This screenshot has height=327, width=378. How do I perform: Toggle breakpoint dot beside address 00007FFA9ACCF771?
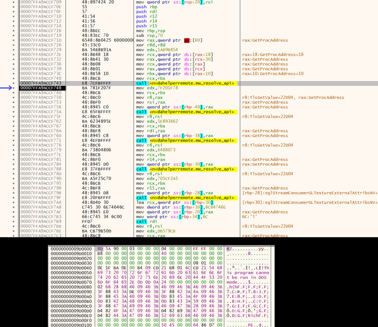click(x=13, y=140)
